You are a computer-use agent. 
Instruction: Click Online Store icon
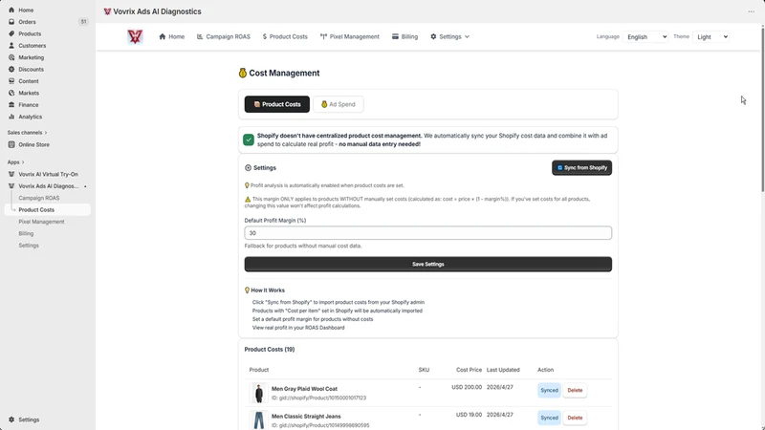[11, 145]
